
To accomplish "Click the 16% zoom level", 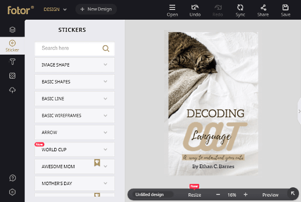I will (231, 195).
